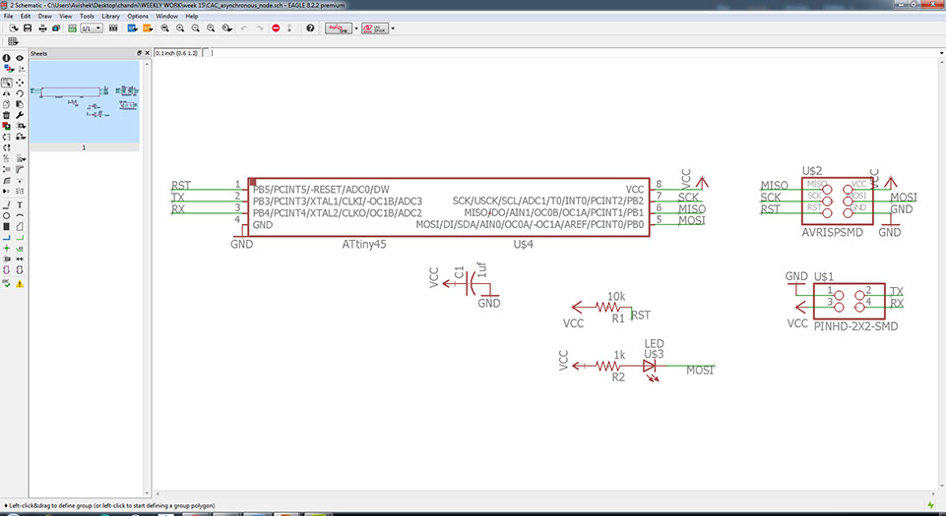Click the Undo arrow icon

tap(244, 29)
